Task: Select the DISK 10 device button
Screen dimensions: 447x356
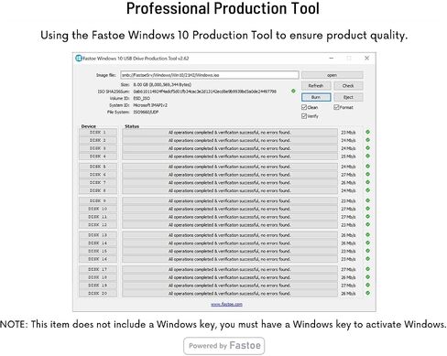Action: click(x=98, y=209)
